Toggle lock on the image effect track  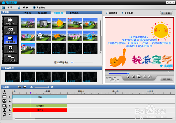[10, 106]
